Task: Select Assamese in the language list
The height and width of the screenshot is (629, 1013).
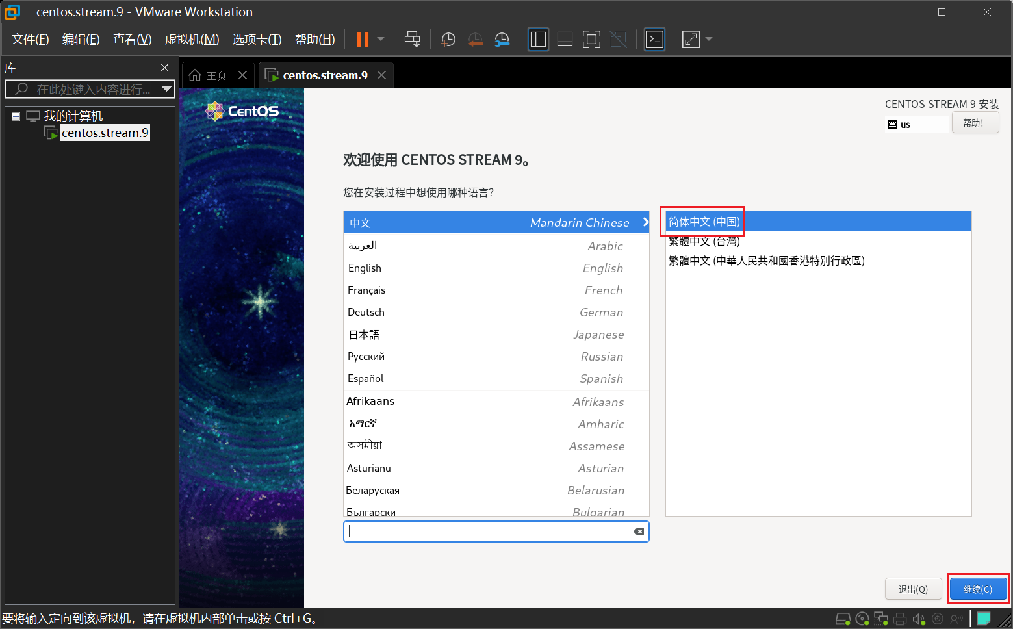Action: tap(496, 446)
